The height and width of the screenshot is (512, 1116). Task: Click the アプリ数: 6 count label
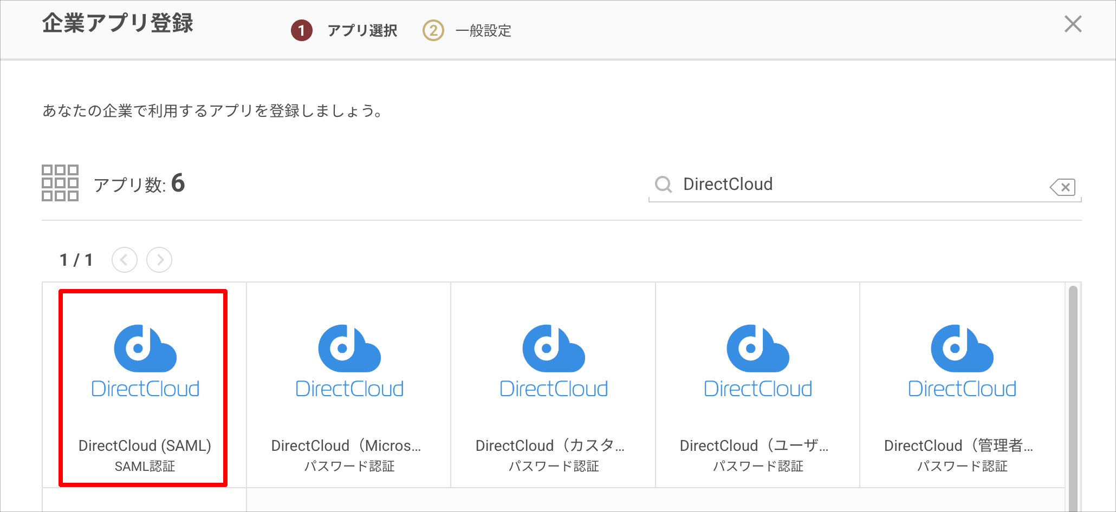(x=139, y=184)
